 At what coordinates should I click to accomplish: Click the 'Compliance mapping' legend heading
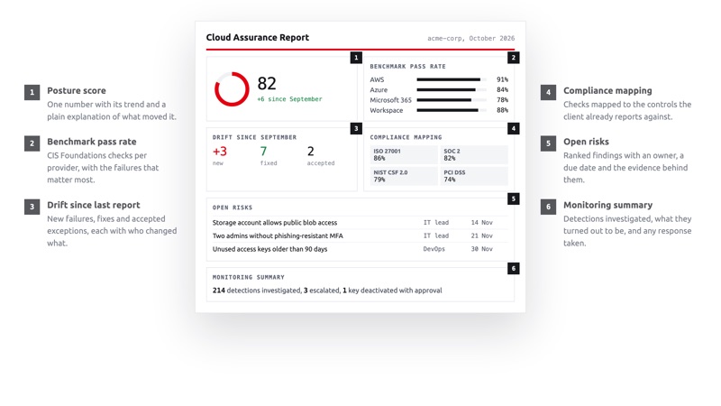pos(607,91)
